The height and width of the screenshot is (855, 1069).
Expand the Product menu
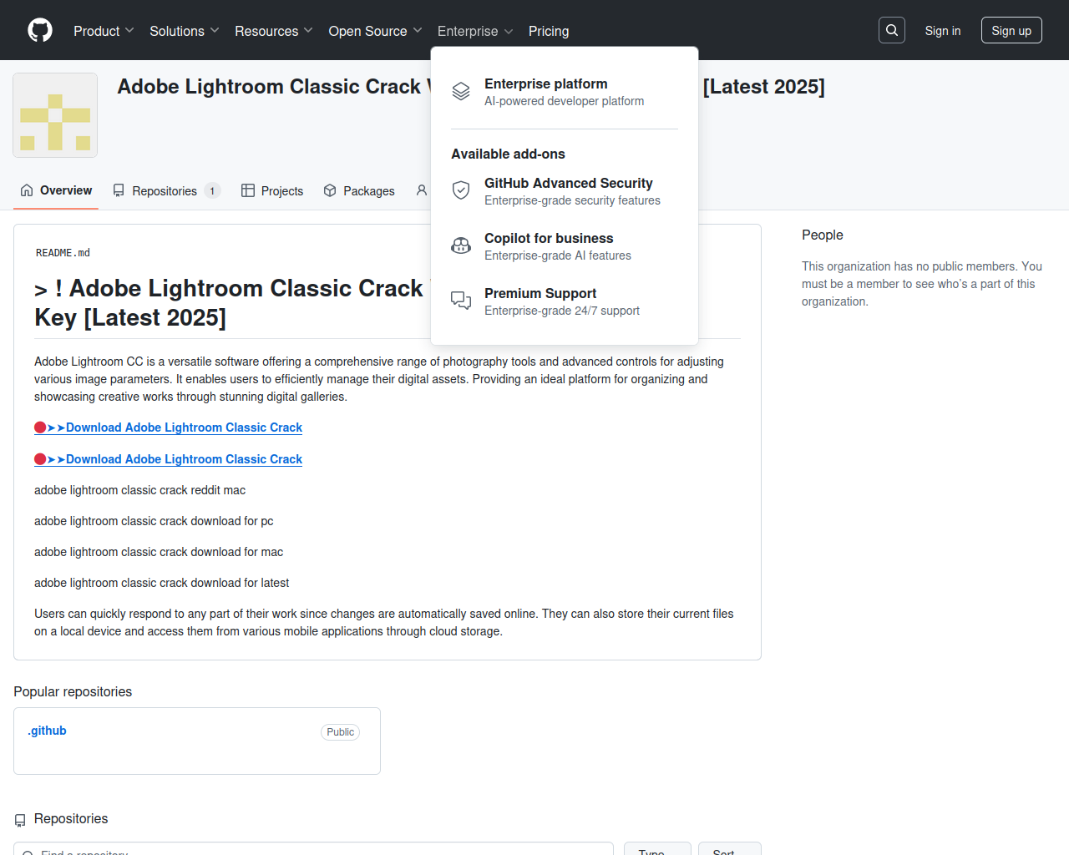104,31
